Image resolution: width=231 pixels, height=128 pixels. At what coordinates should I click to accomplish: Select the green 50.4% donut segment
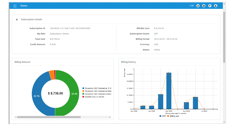(74, 93)
